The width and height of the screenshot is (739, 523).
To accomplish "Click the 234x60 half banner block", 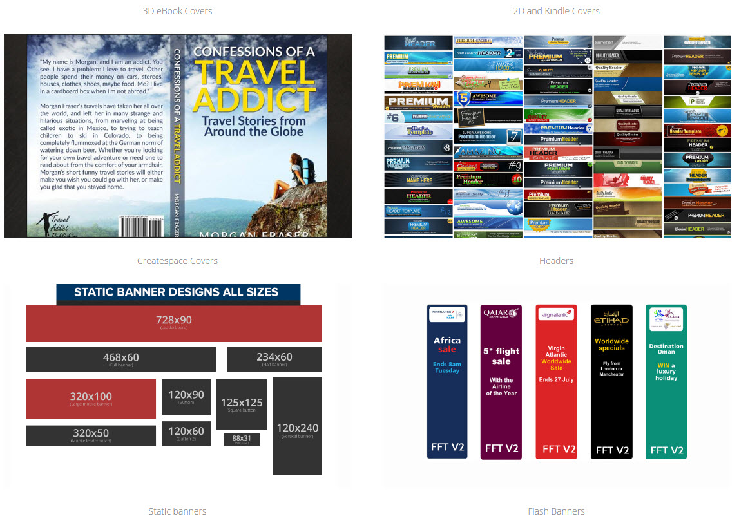I will click(x=274, y=359).
